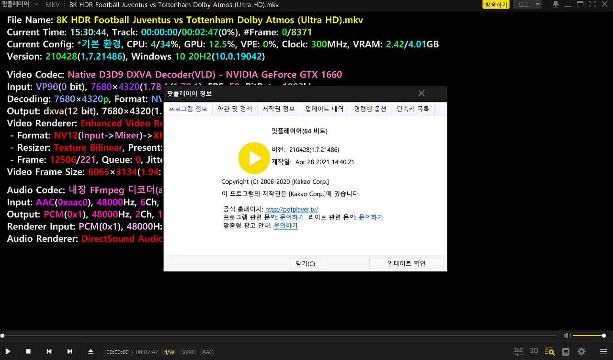Adjust the yellow volume slider
This screenshot has width=613, height=360.
589,336
